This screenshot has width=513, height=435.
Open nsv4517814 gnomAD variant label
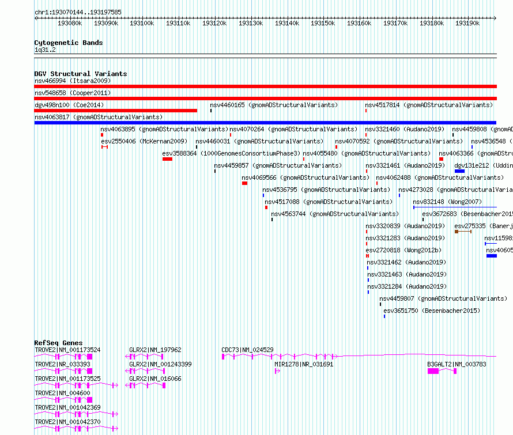[x=429, y=105]
